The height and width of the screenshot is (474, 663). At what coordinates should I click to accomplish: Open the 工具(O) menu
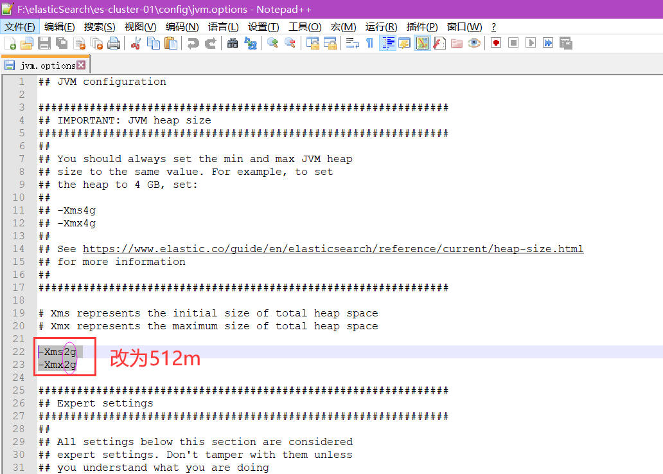click(x=305, y=27)
